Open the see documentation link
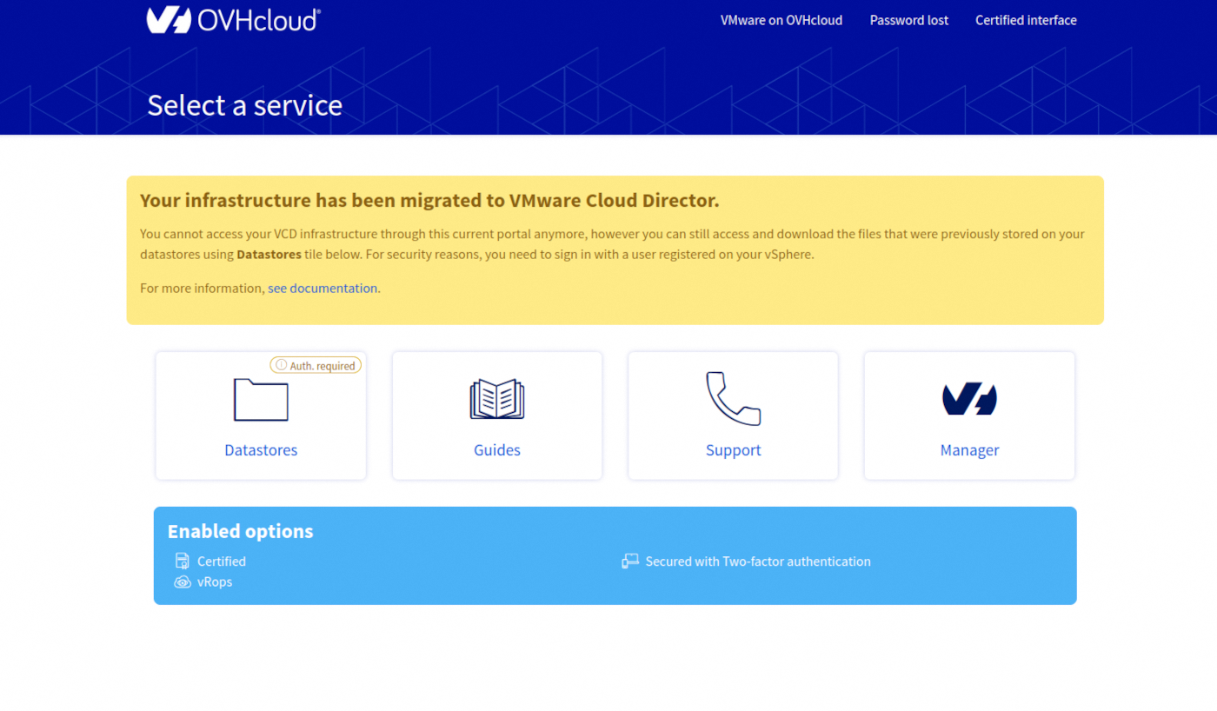The height and width of the screenshot is (711, 1217). (x=322, y=288)
